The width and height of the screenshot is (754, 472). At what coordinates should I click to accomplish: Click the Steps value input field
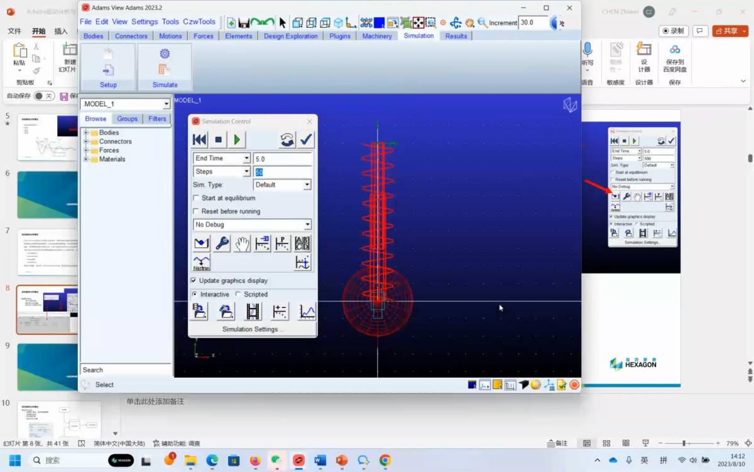coord(283,172)
